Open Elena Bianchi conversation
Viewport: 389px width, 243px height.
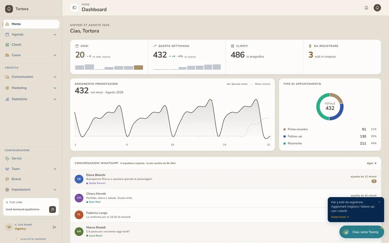click(x=225, y=179)
